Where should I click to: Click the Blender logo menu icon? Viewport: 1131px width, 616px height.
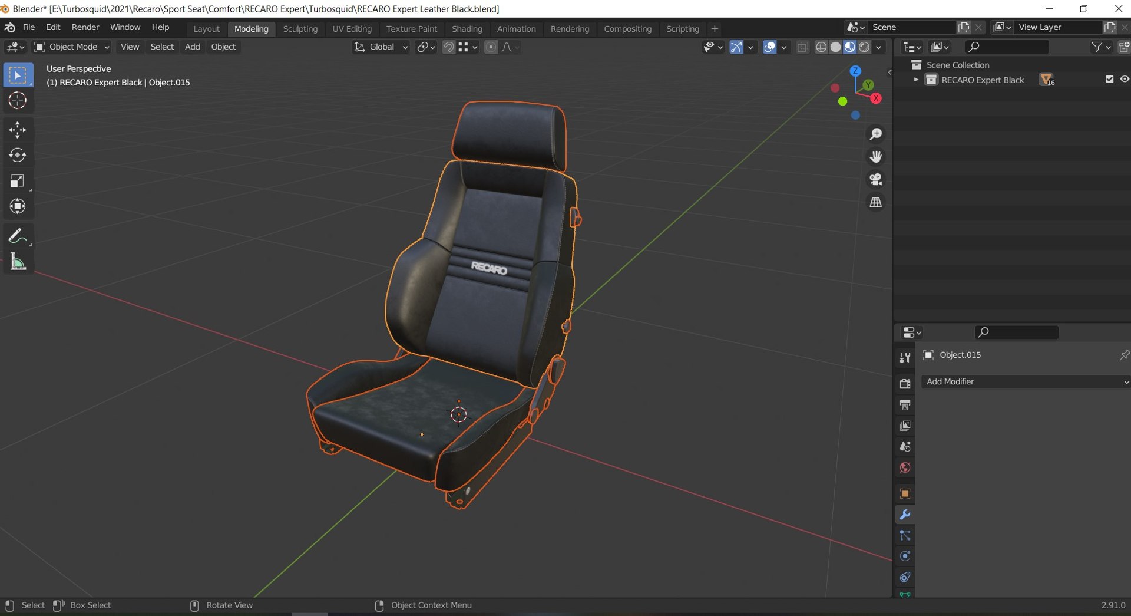[x=10, y=28]
